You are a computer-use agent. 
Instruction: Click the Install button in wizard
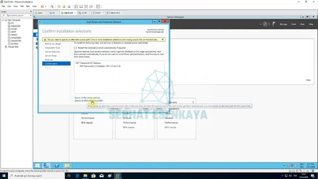(146, 109)
